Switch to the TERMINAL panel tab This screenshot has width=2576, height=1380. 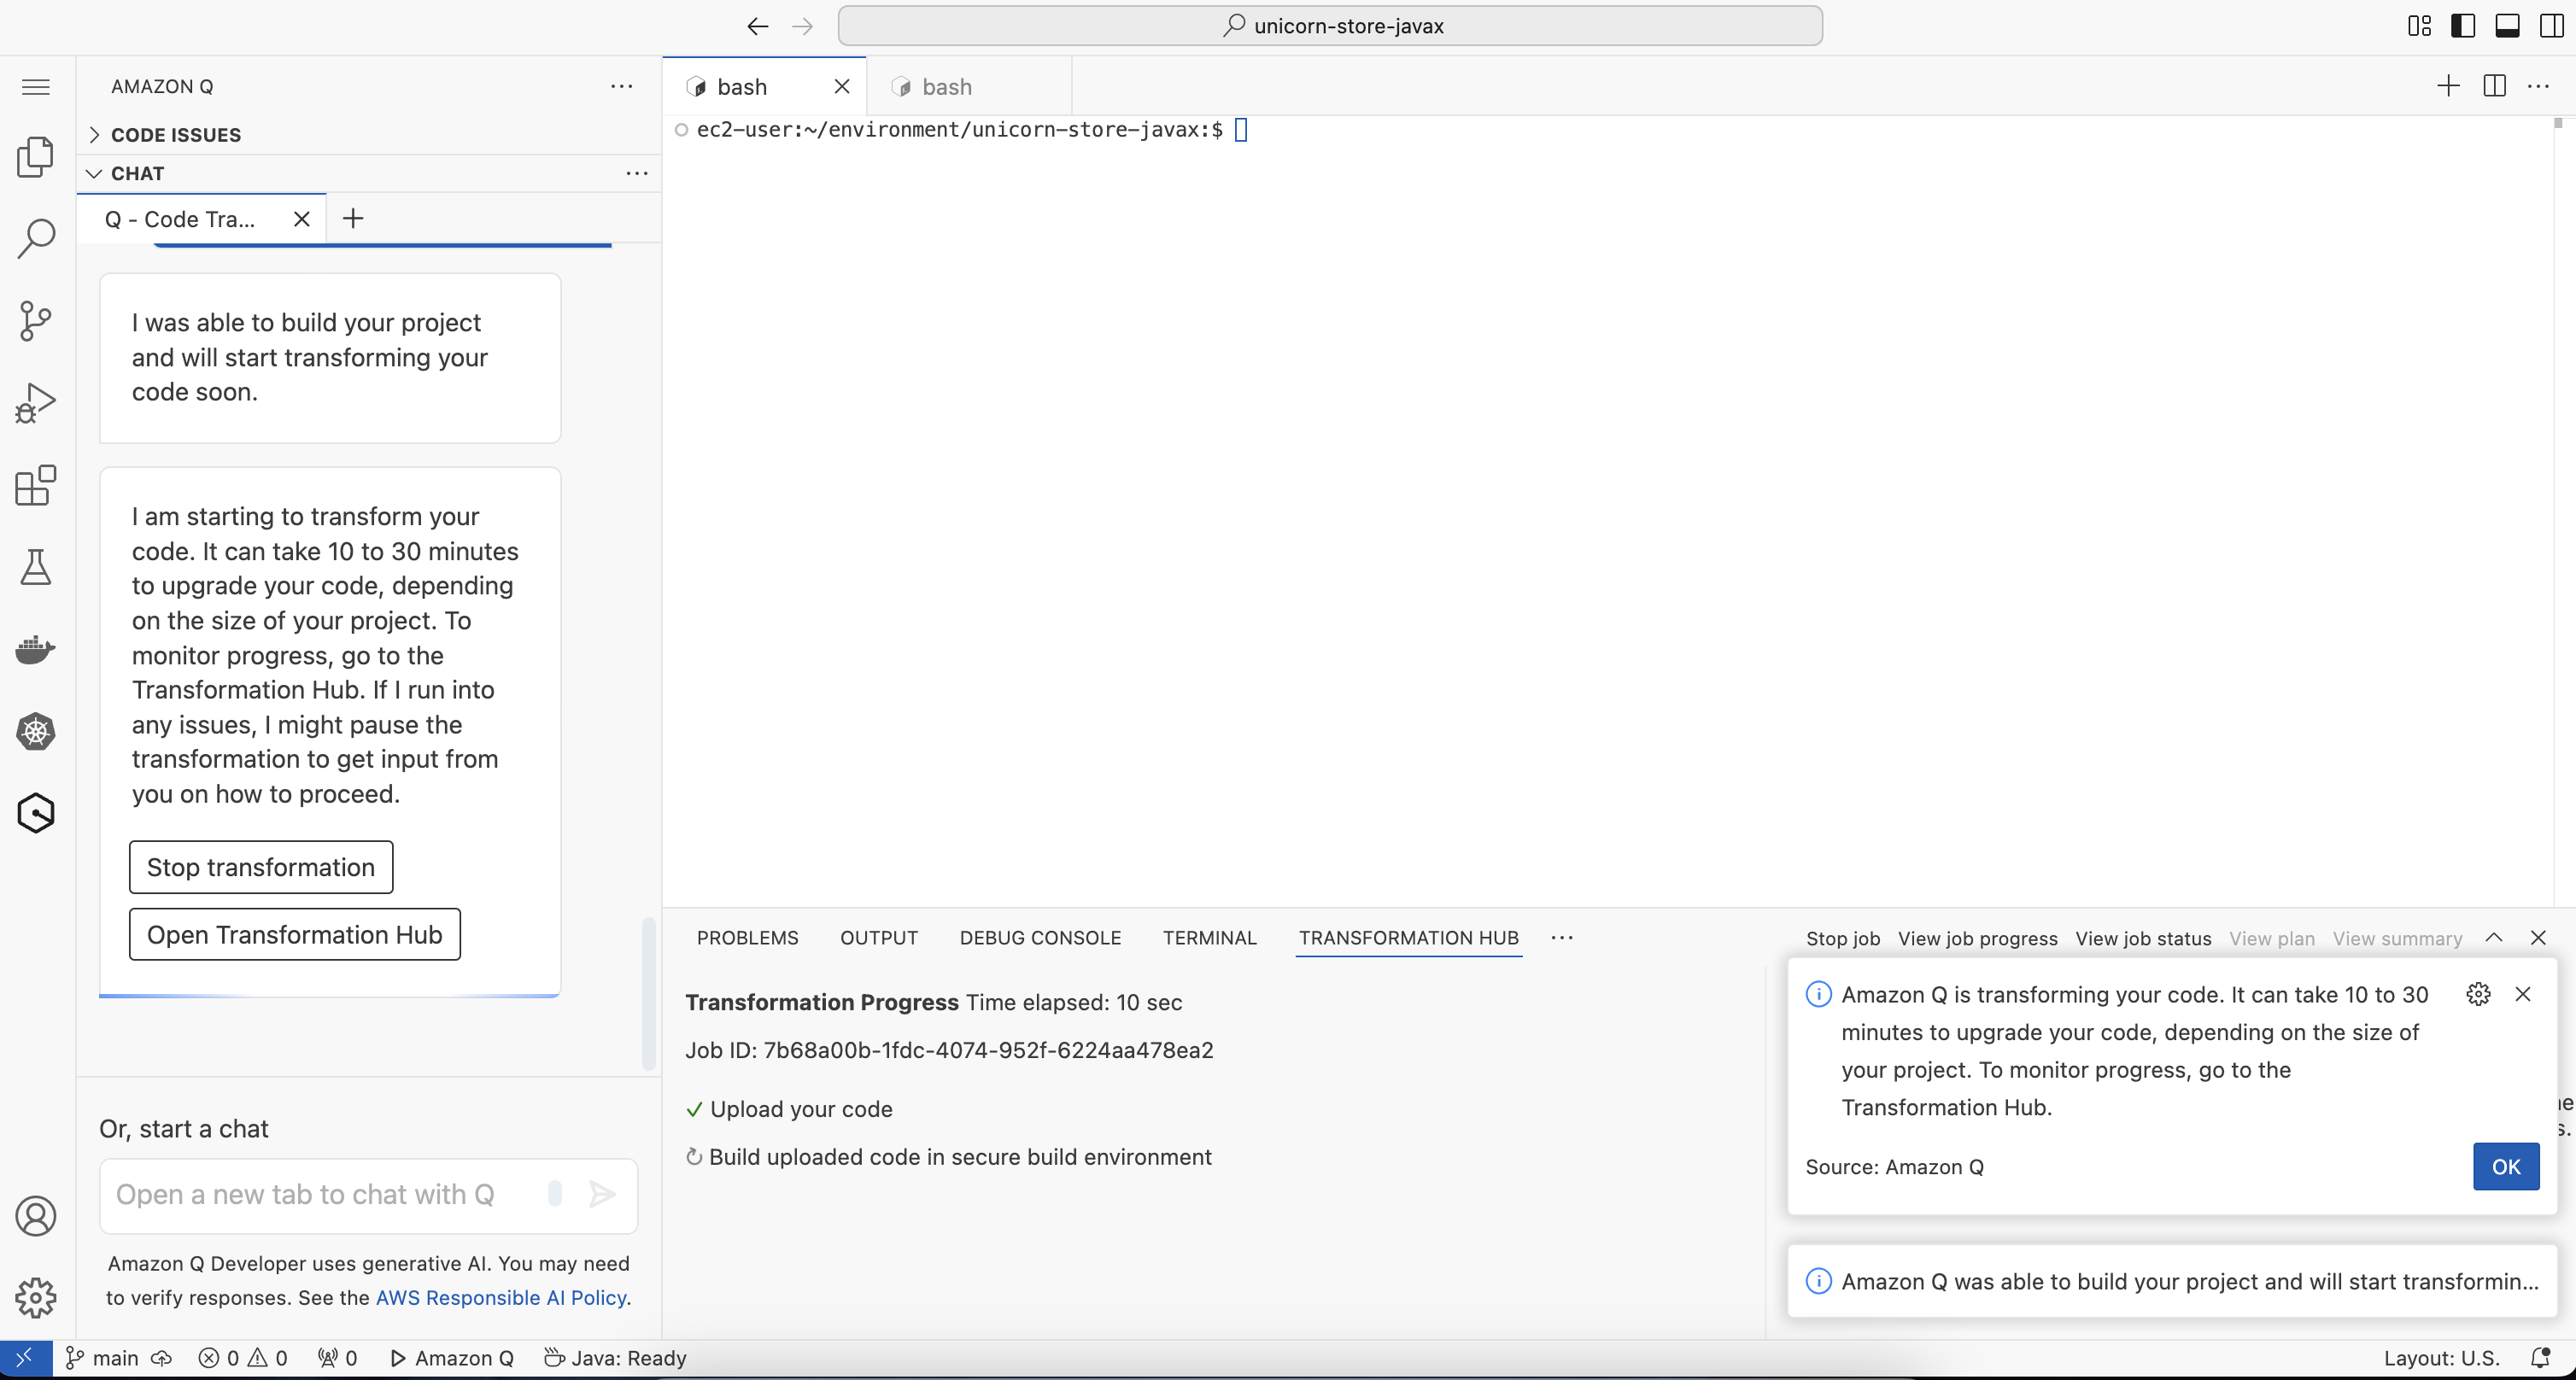(x=1209, y=937)
